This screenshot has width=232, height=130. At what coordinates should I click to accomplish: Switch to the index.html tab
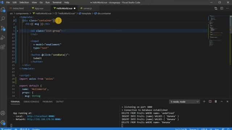click(x=18, y=8)
